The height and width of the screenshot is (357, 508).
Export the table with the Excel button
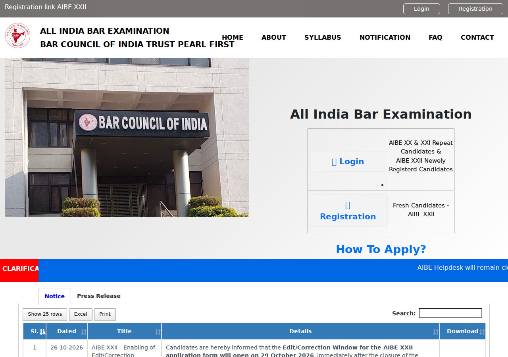pos(81,314)
